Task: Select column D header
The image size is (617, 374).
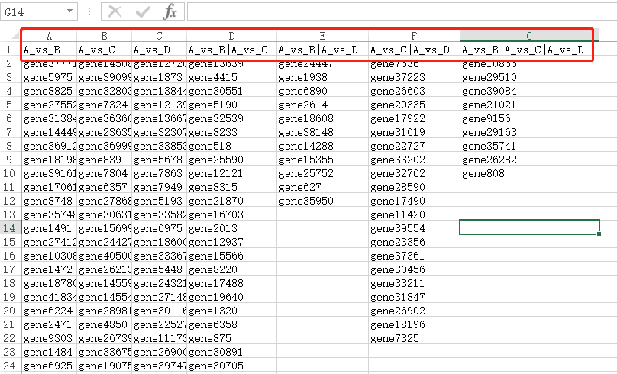Action: click(231, 36)
